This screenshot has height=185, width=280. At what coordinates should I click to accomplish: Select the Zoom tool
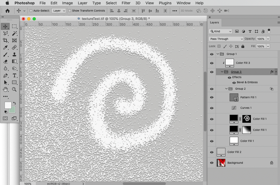point(14,89)
